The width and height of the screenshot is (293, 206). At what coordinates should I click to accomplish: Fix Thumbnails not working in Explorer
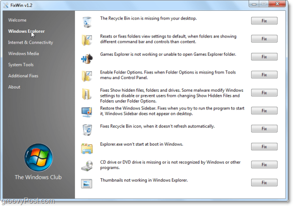click(x=264, y=183)
